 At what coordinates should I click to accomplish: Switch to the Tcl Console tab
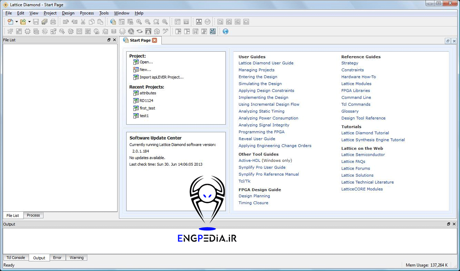point(16,258)
